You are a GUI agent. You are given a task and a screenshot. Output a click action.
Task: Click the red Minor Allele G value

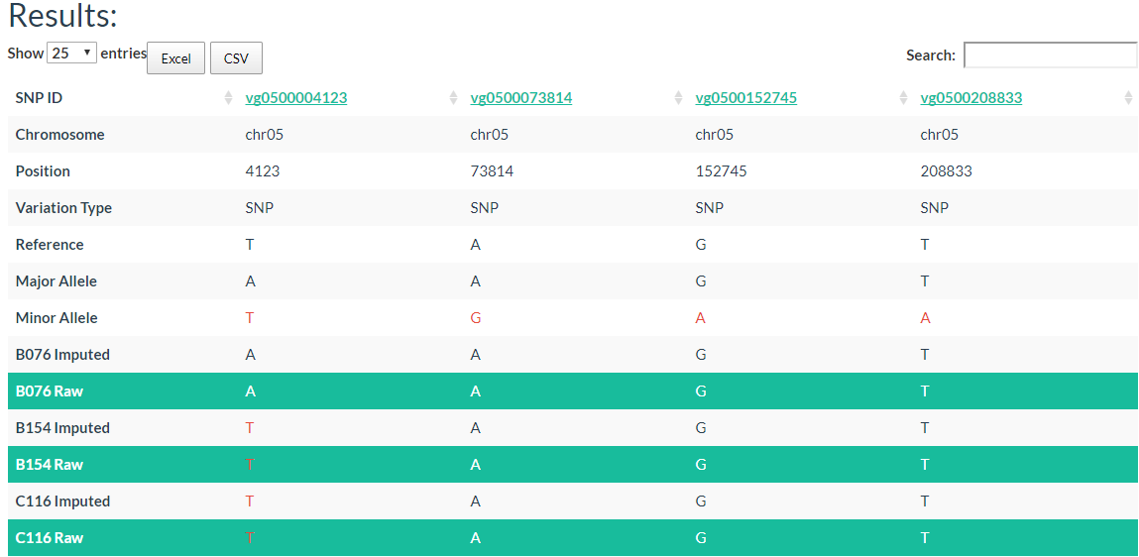(476, 317)
